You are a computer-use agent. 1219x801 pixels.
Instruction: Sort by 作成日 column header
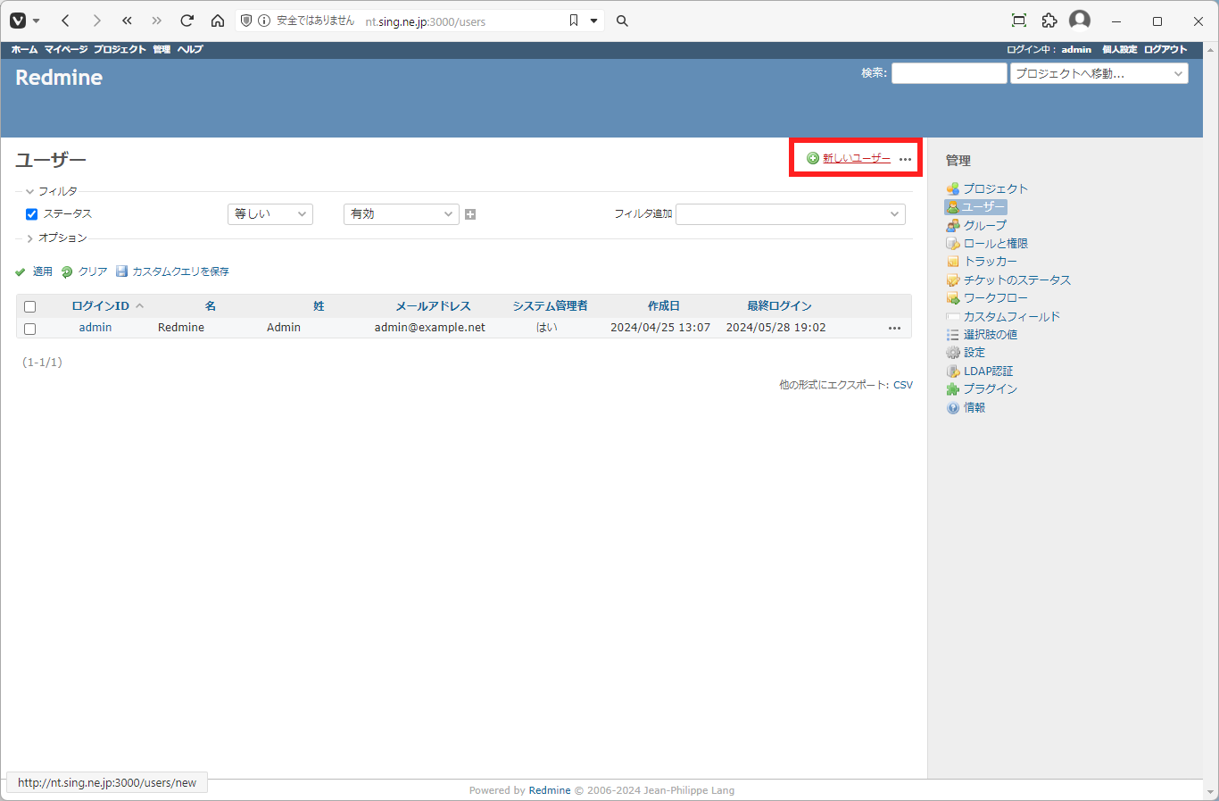[x=664, y=305]
